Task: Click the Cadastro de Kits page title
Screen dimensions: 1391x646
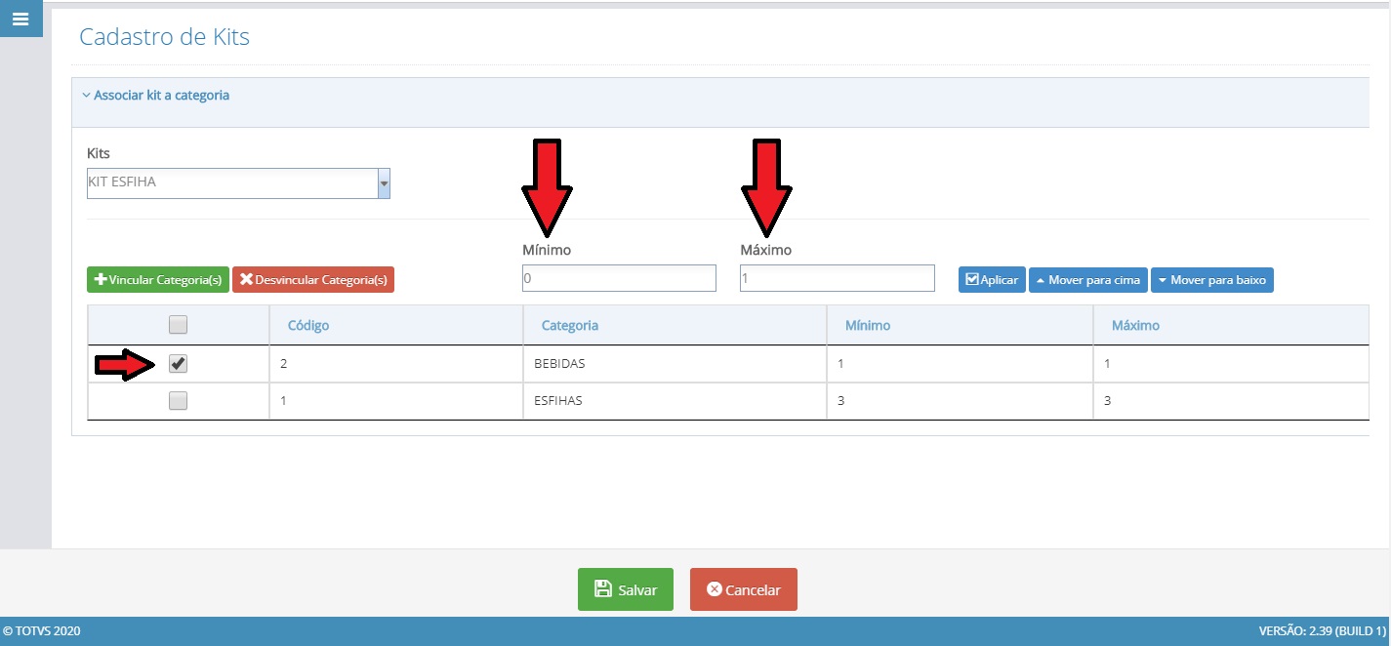Action: click(164, 37)
